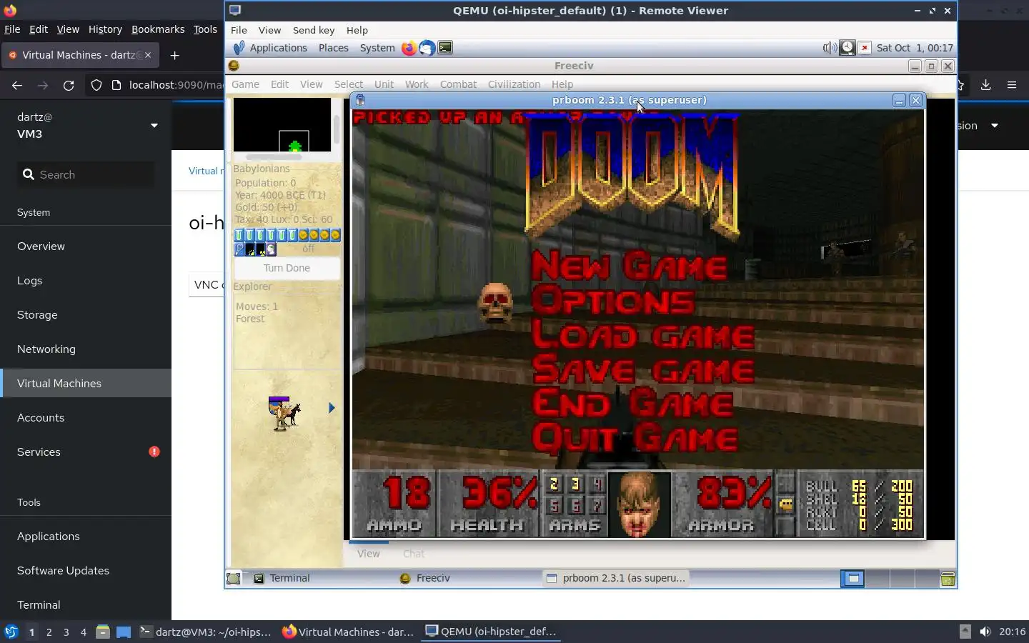This screenshot has width=1029, height=643.
Task: Click the Freeciv minimap overview
Action: pyautogui.click(x=282, y=124)
